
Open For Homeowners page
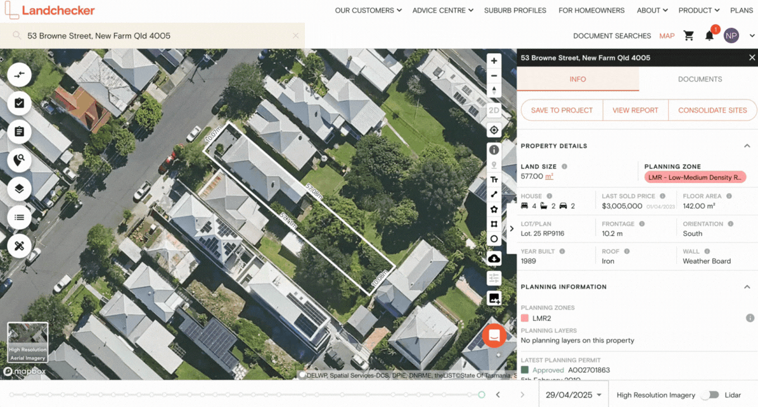point(591,10)
